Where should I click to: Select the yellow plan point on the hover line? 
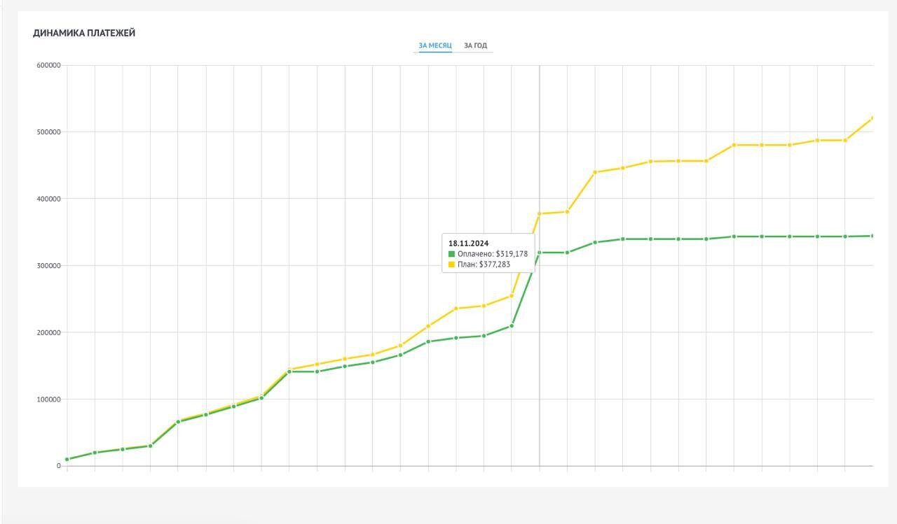tap(540, 213)
